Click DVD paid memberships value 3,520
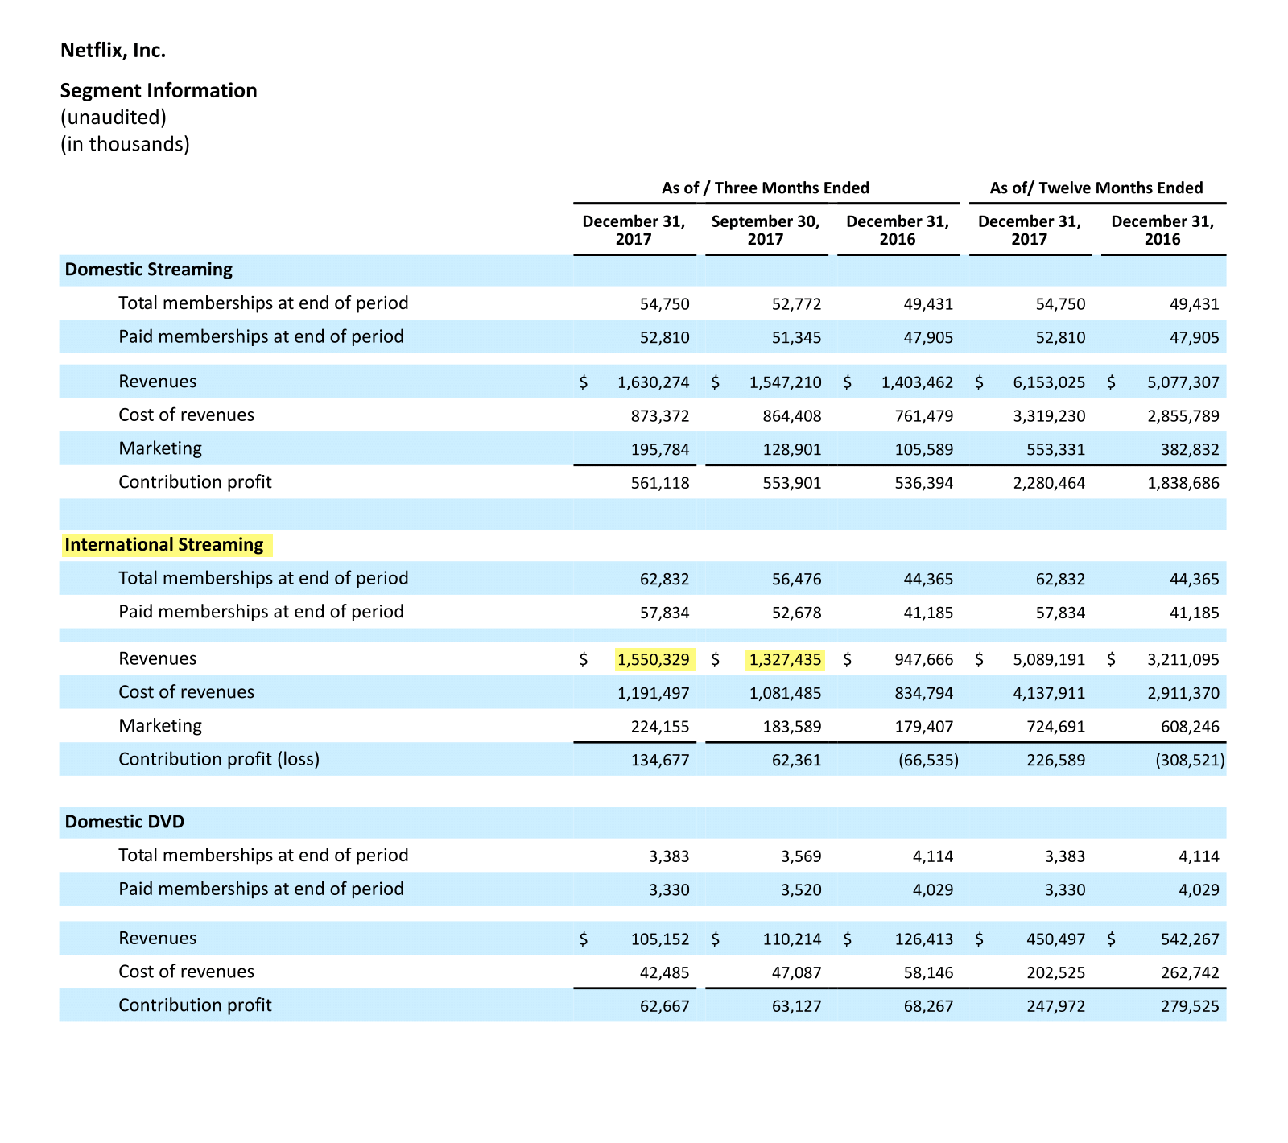This screenshot has height=1143, width=1288. coord(801,890)
